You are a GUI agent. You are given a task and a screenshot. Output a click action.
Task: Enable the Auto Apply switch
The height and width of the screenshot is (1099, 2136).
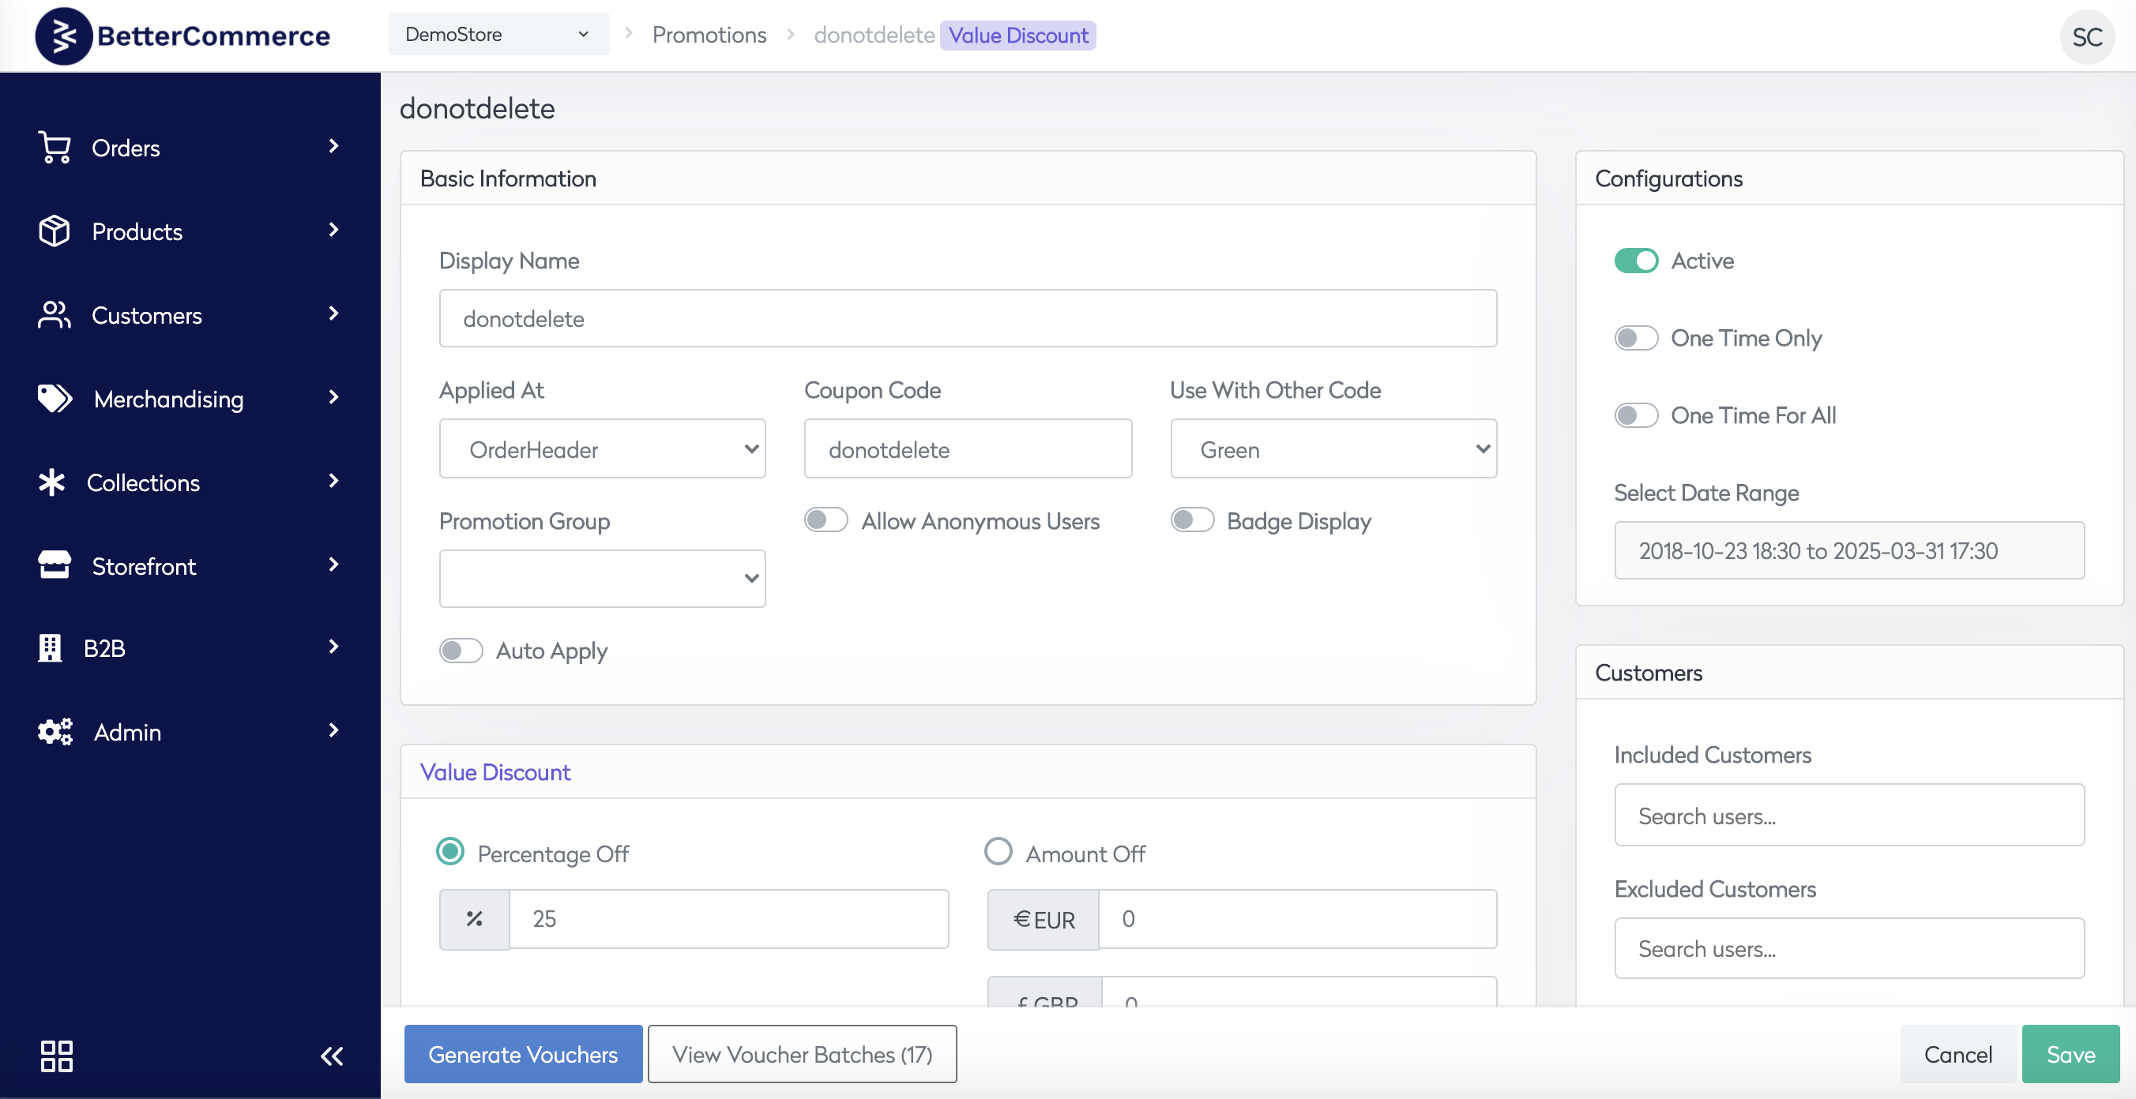click(461, 650)
